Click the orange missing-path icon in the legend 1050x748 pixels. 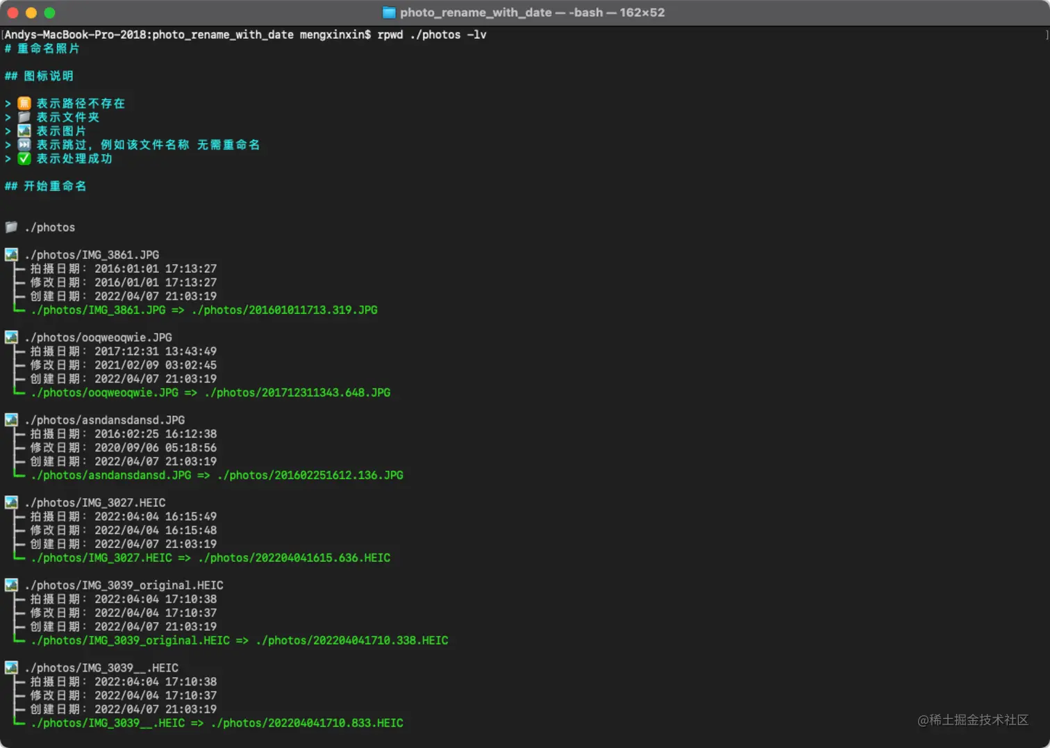[24, 103]
